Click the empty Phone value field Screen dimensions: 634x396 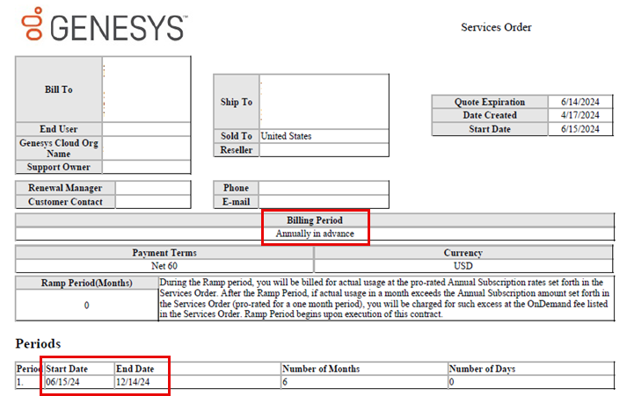coord(323,188)
